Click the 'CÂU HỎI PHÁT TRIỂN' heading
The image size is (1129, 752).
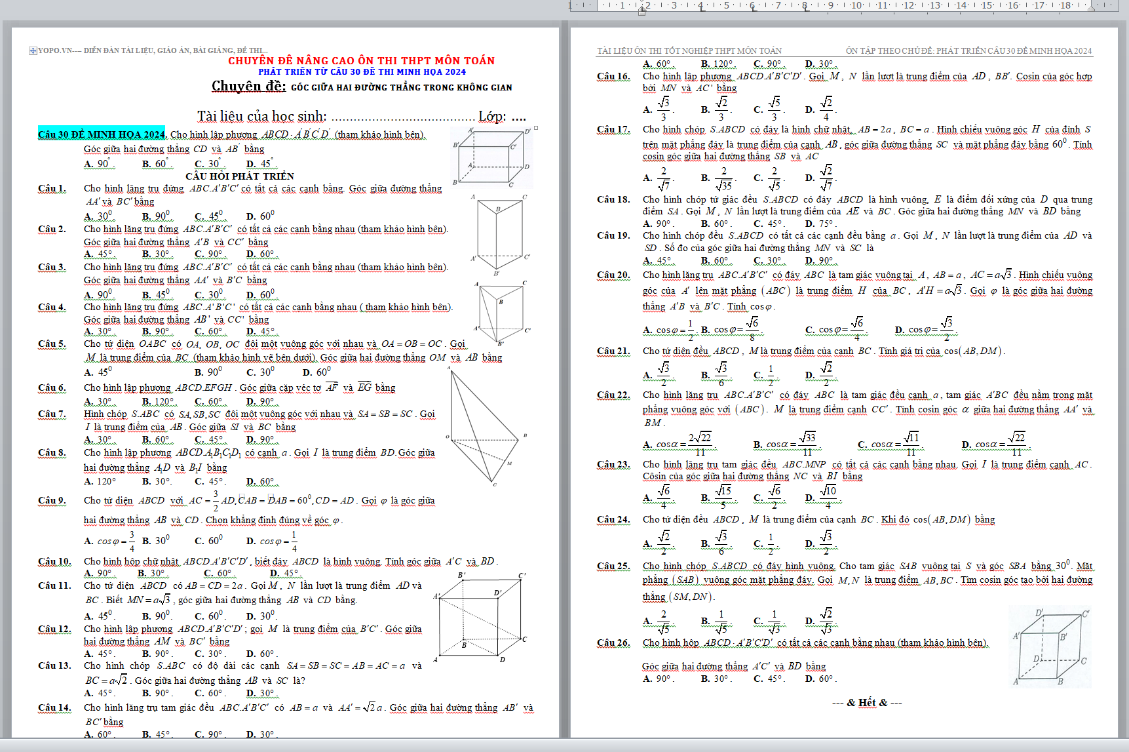pos(240,176)
